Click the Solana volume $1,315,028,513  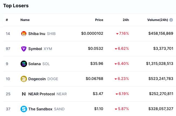tap(160, 64)
